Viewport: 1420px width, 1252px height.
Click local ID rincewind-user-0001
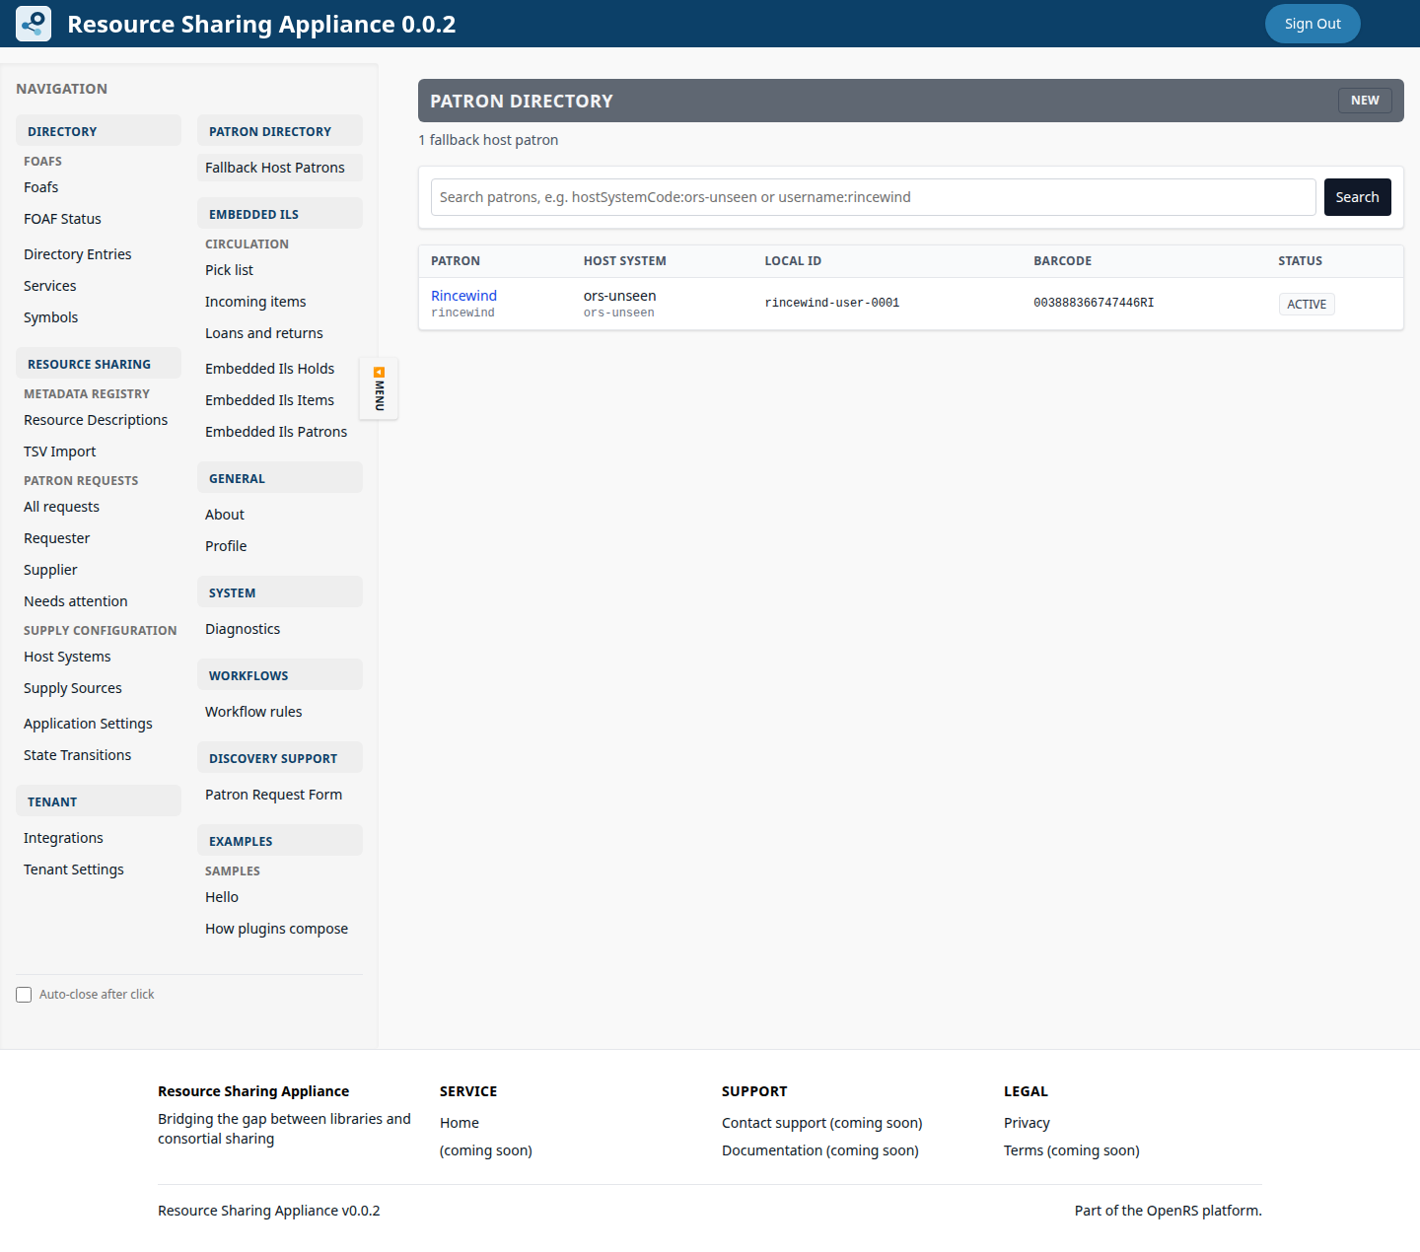pos(832,303)
